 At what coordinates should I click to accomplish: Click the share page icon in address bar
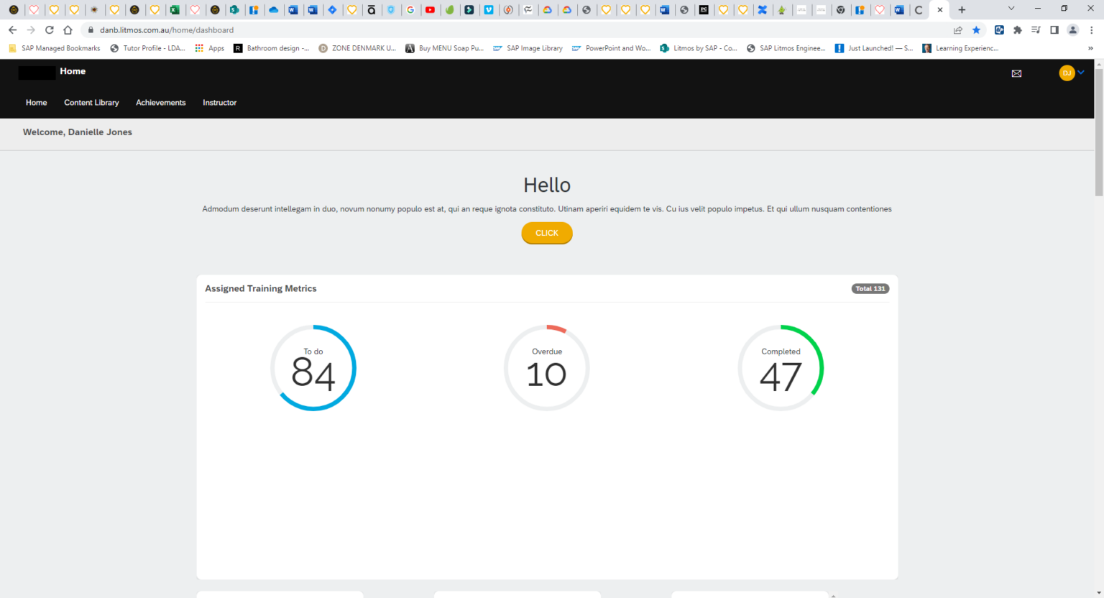coord(957,30)
